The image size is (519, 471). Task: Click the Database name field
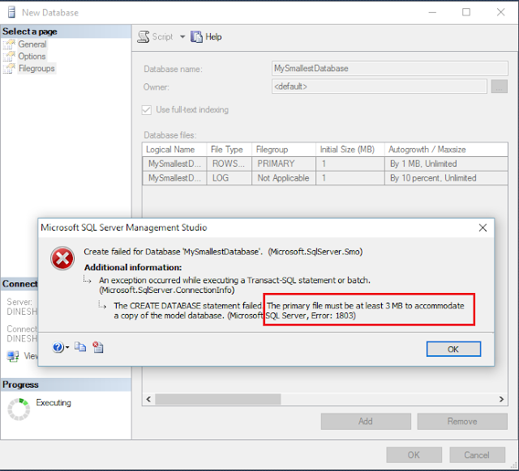389,68
